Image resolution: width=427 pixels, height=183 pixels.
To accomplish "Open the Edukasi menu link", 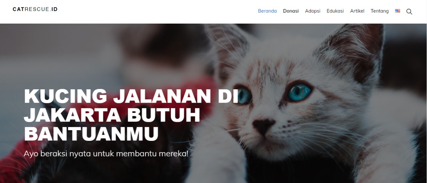I will pyautogui.click(x=335, y=11).
